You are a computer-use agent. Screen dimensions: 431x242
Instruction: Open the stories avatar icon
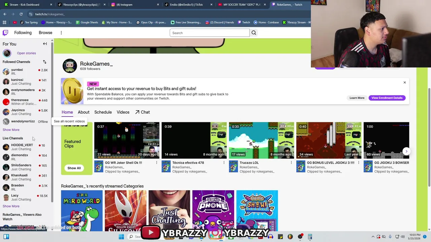[7, 53]
